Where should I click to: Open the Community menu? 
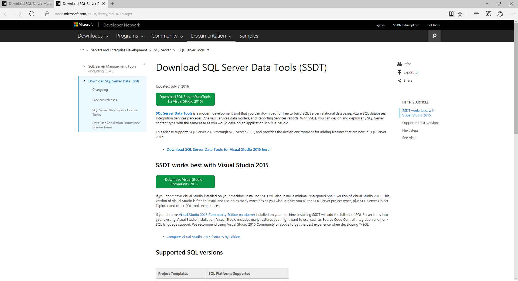pyautogui.click(x=167, y=36)
